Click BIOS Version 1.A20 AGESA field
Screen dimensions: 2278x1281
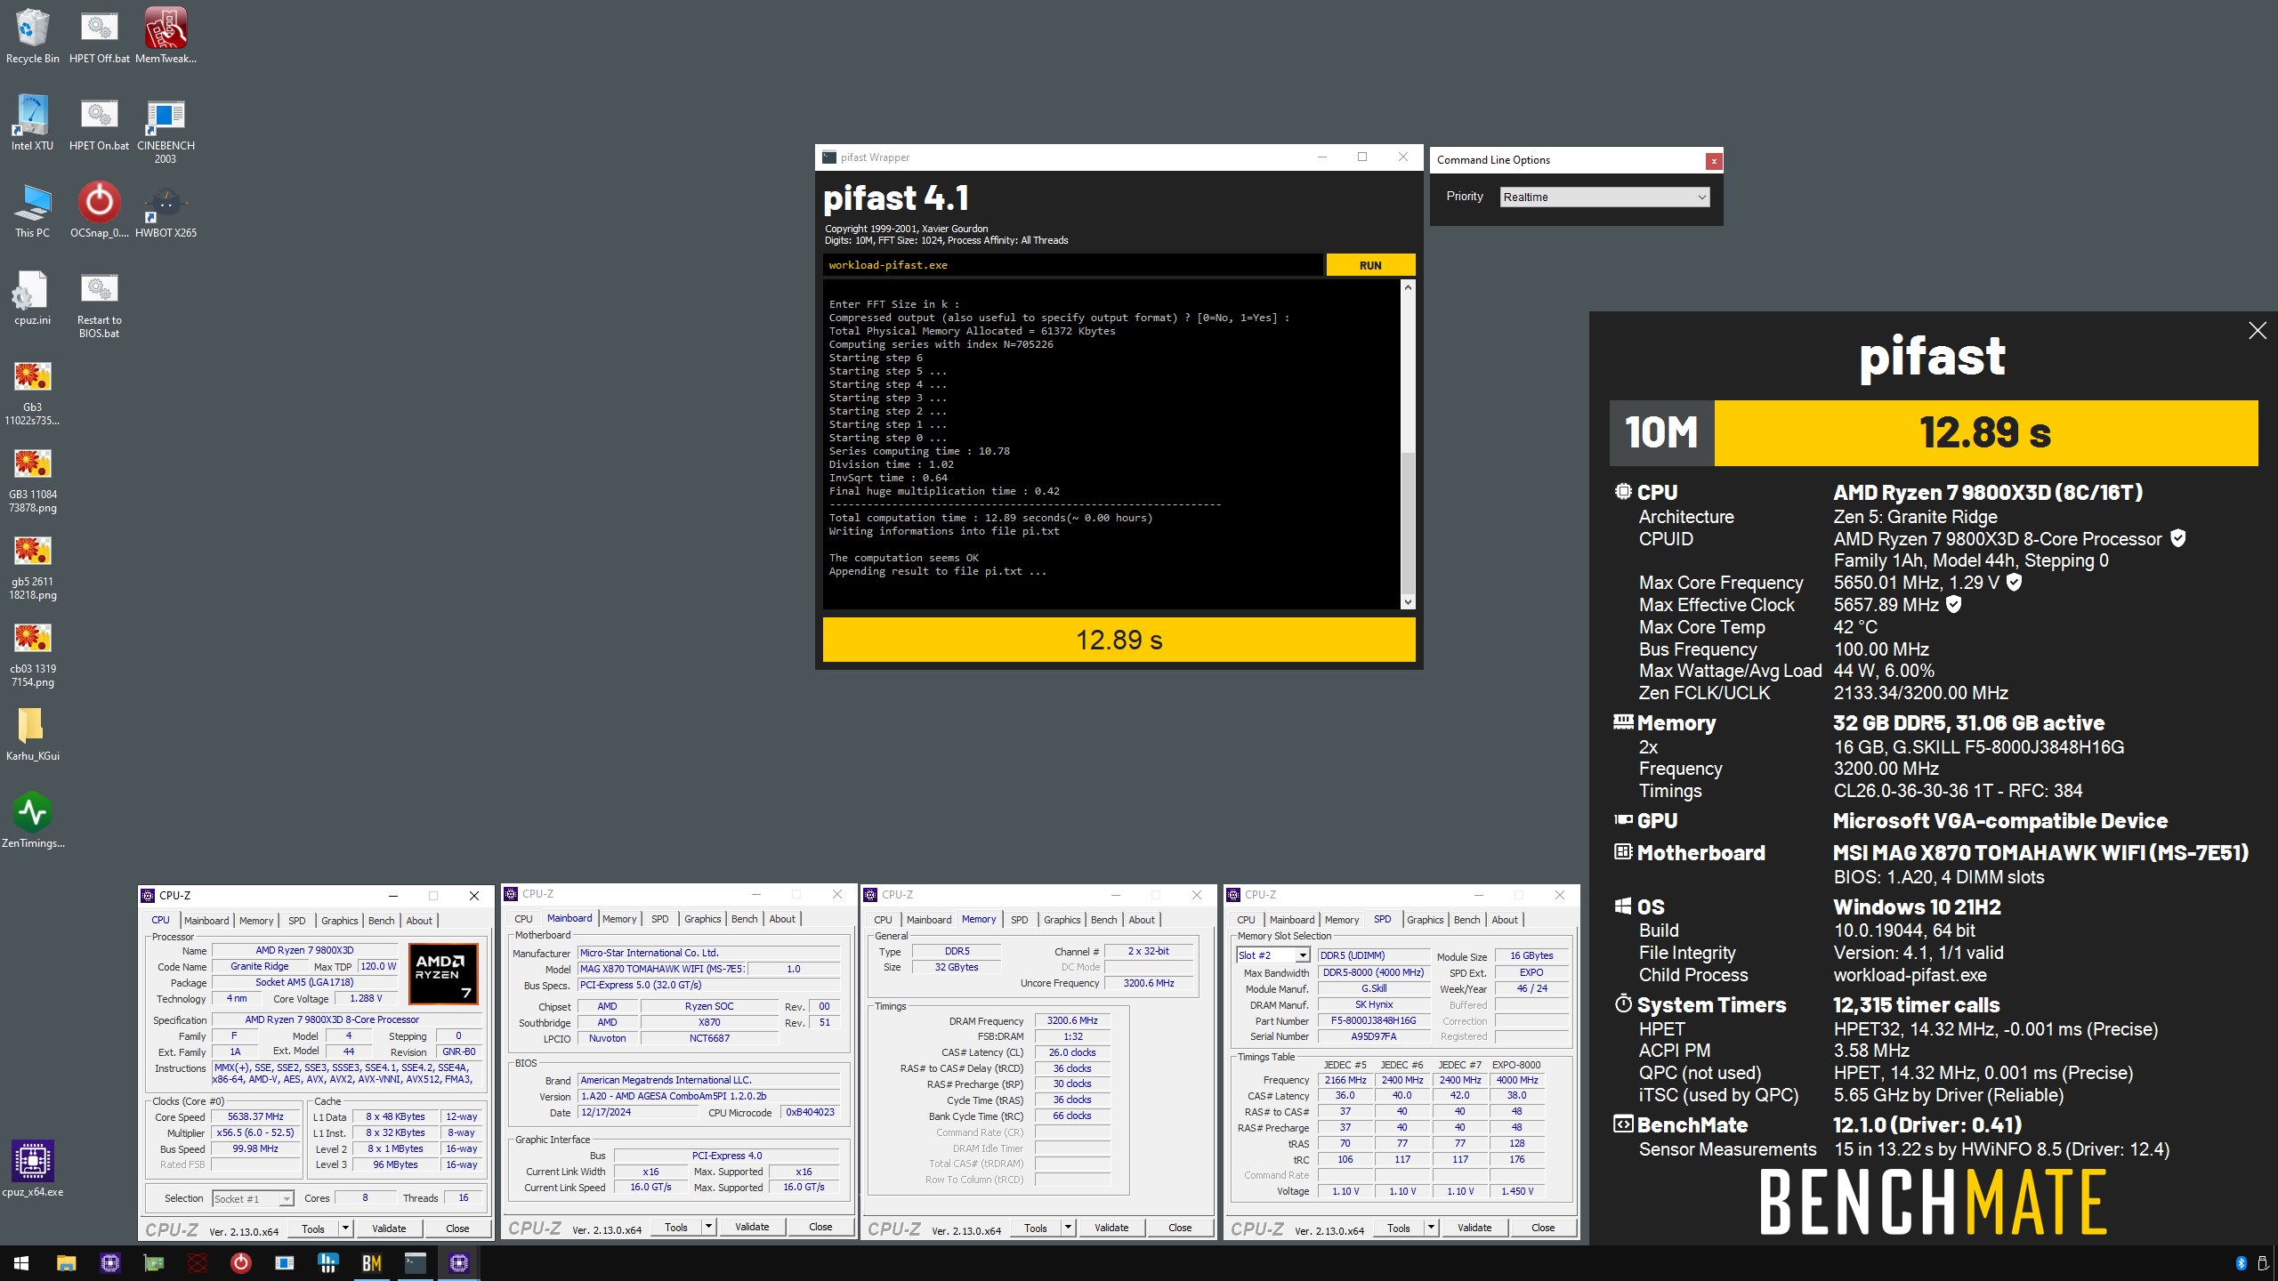point(708,1097)
